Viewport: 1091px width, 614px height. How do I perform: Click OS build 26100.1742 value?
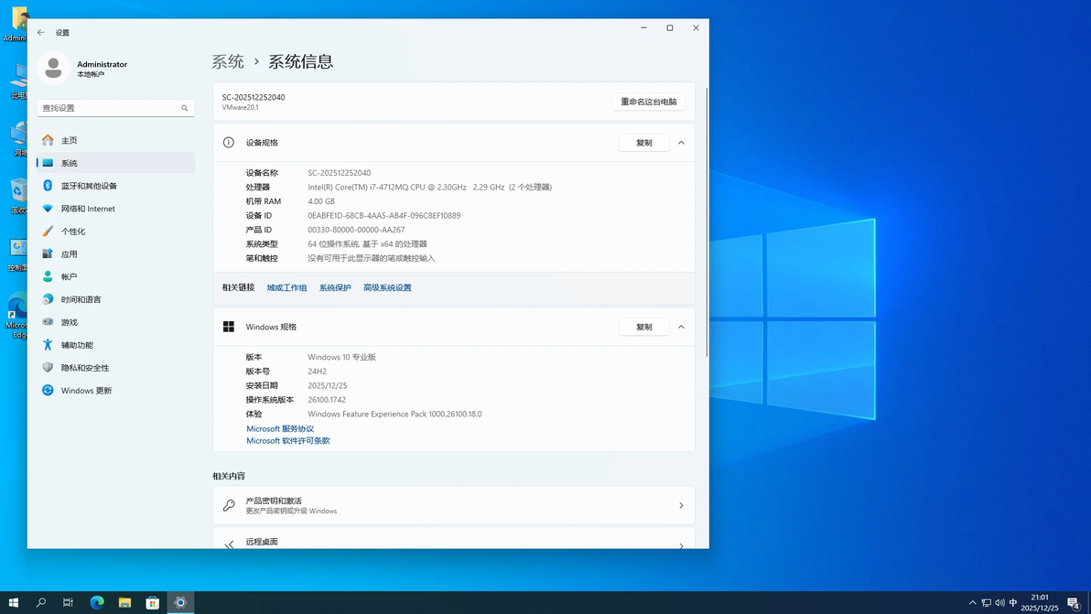point(327,399)
